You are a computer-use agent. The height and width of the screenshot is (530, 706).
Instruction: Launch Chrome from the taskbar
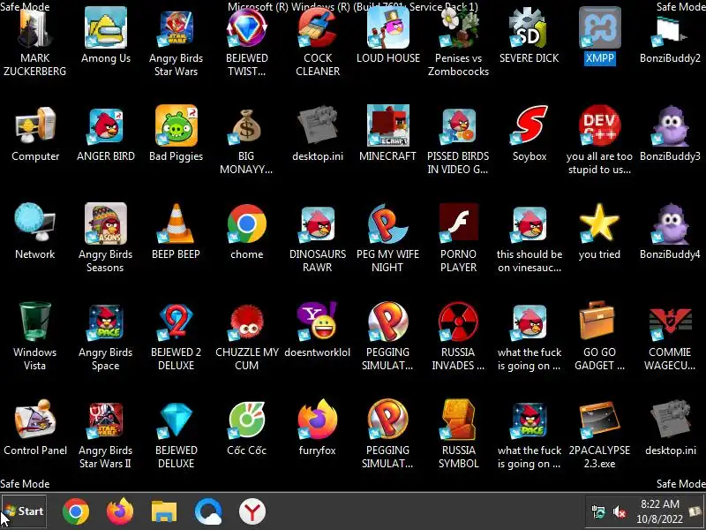point(76,511)
